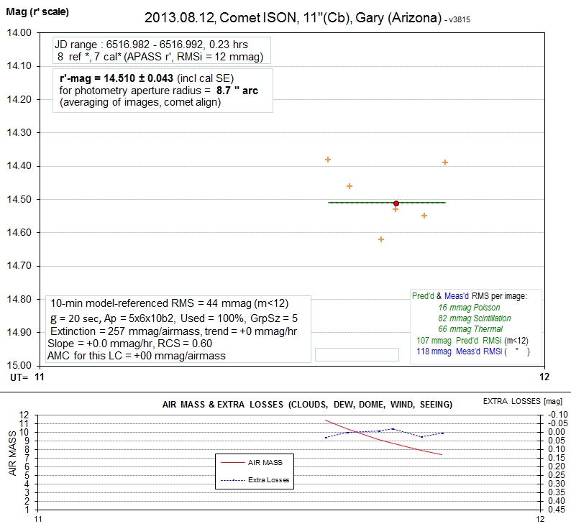Click the "Slope = +0.0 mmag/hr, RCS = 0.60" line
Viewport: 571px width, 529px height.
tap(130, 344)
